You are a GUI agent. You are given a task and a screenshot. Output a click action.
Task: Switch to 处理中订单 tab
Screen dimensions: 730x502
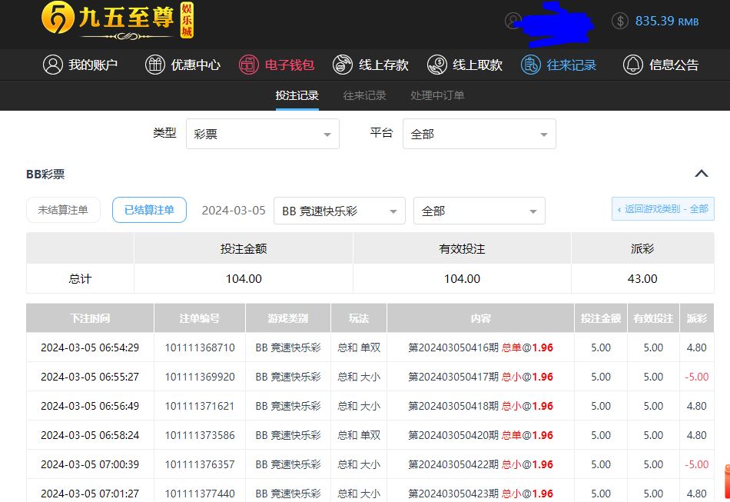tap(438, 95)
